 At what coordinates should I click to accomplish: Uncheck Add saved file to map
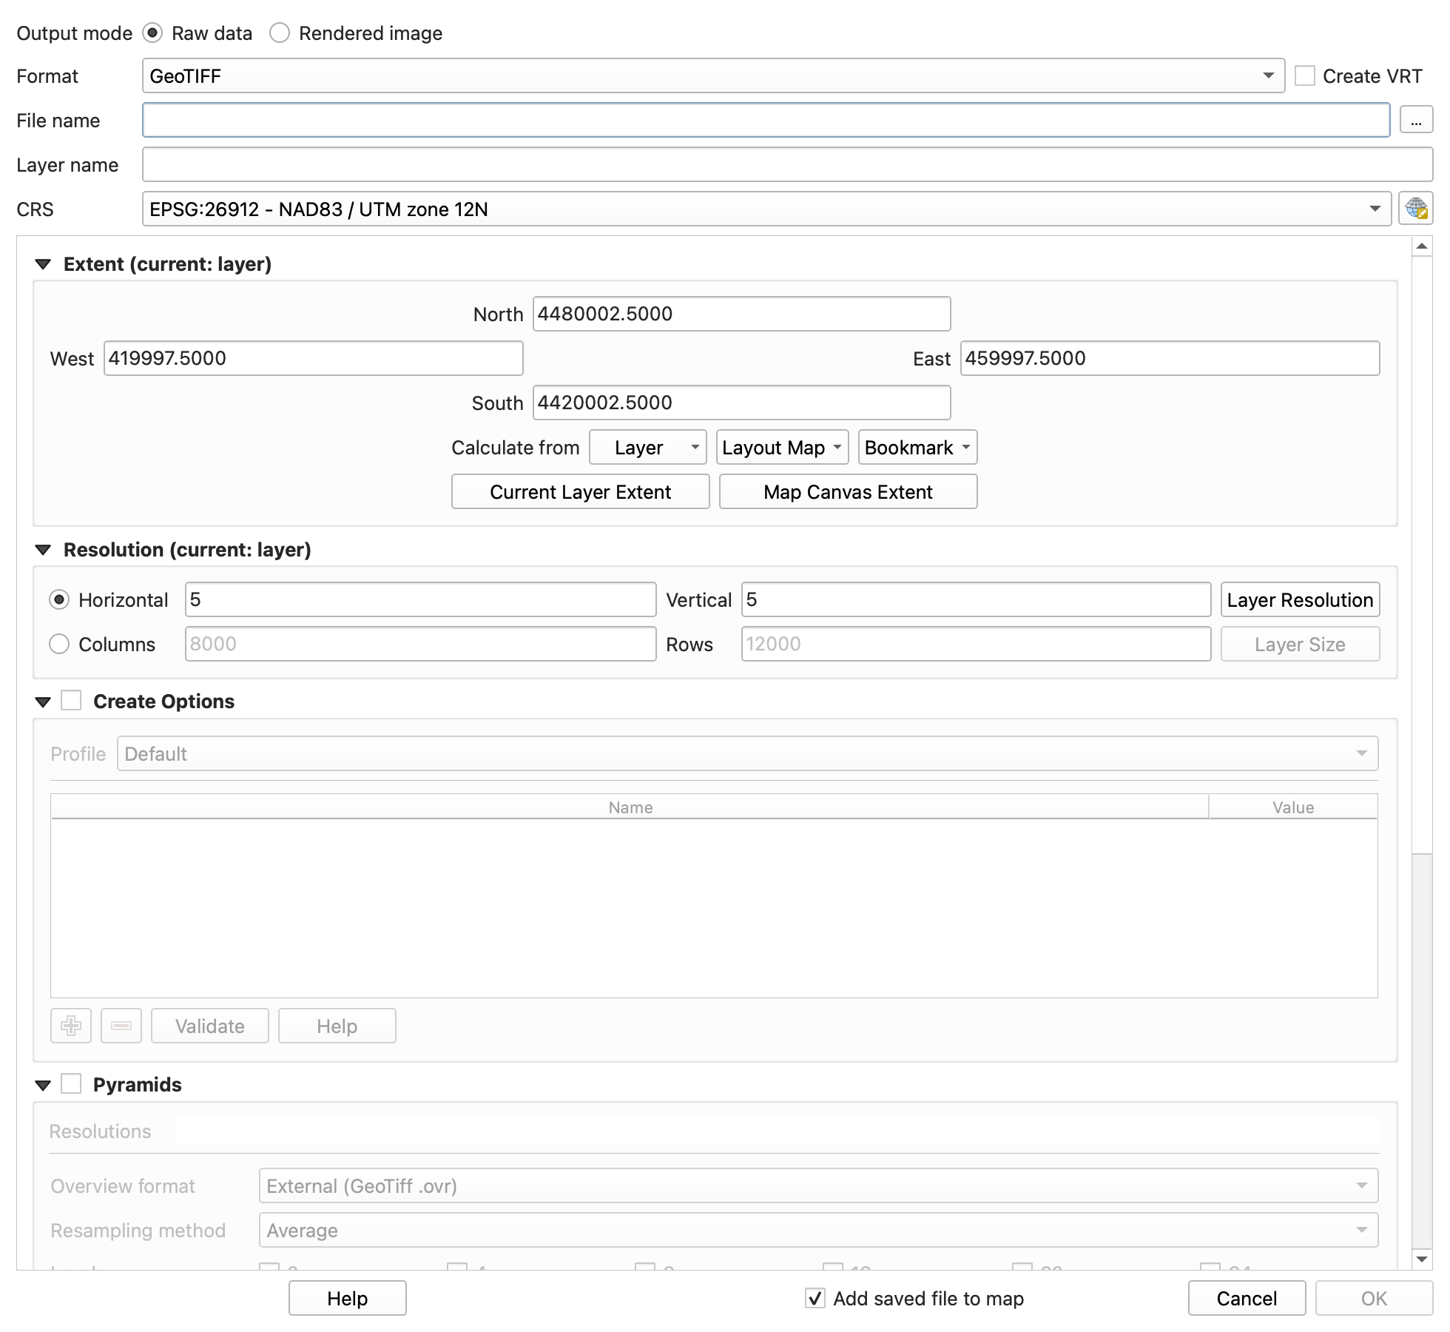click(815, 1298)
